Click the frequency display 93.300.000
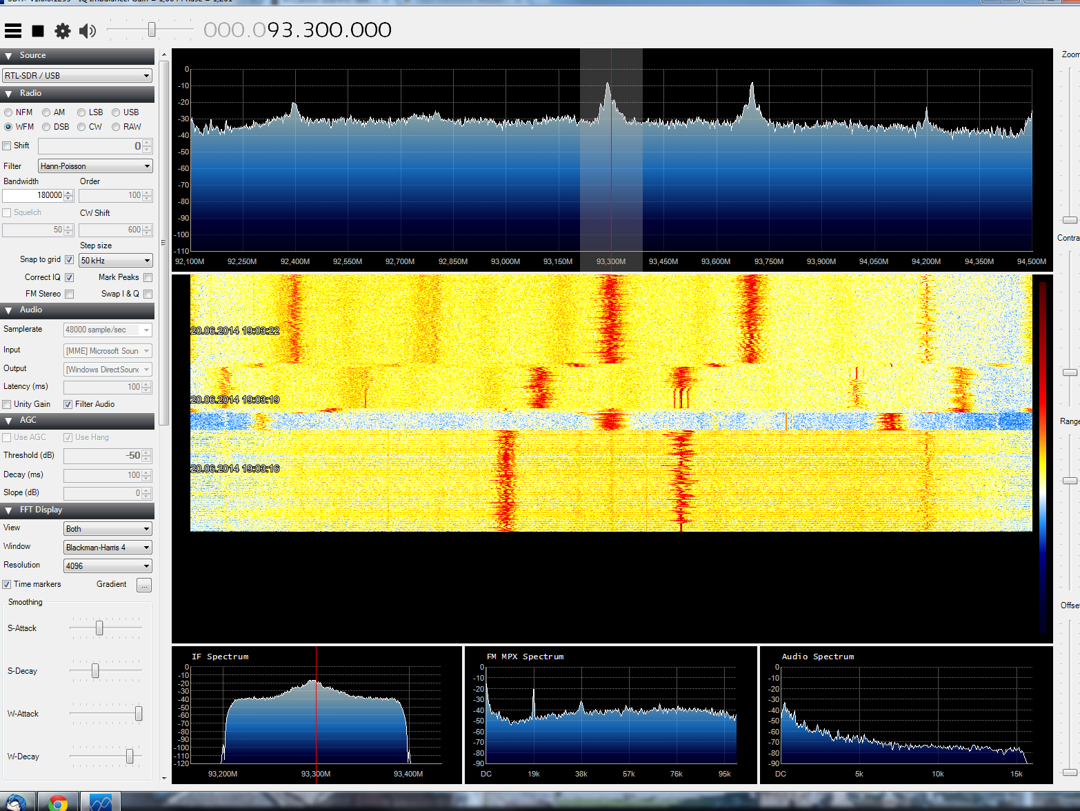This screenshot has width=1080, height=811. tap(297, 30)
